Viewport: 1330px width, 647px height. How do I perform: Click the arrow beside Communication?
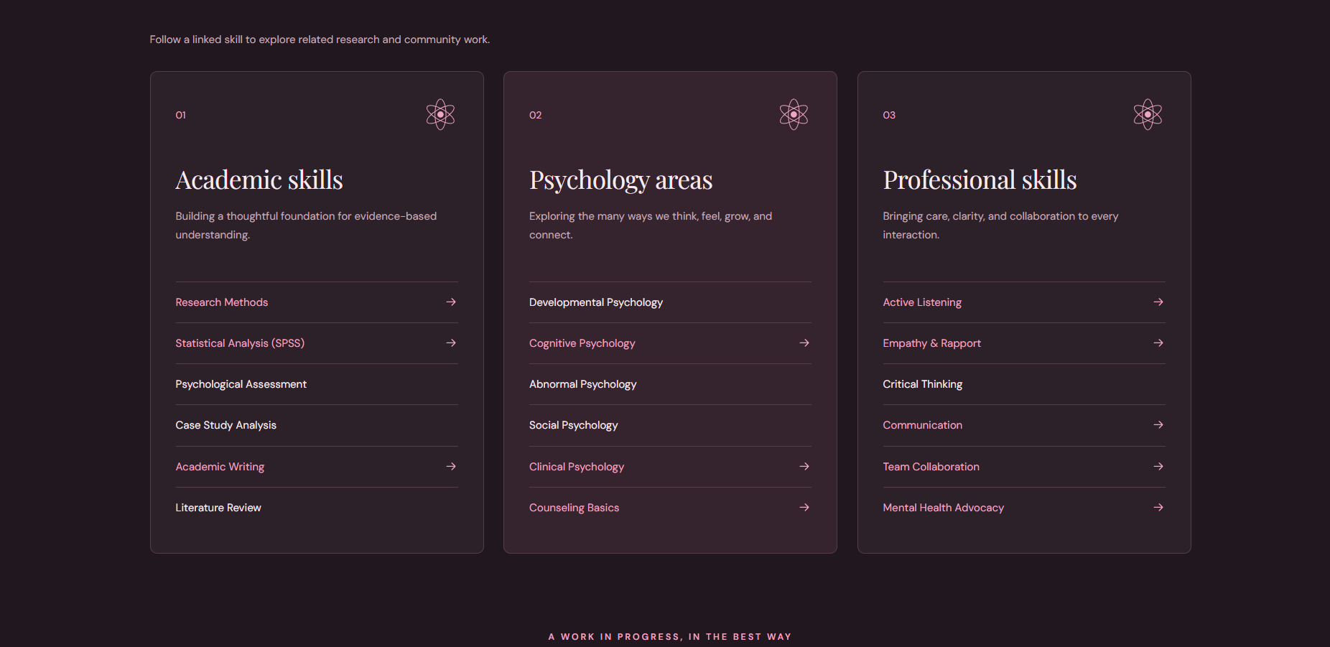(1158, 425)
